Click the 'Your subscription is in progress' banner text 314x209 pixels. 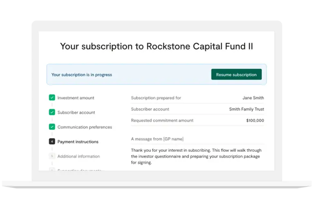(82, 75)
